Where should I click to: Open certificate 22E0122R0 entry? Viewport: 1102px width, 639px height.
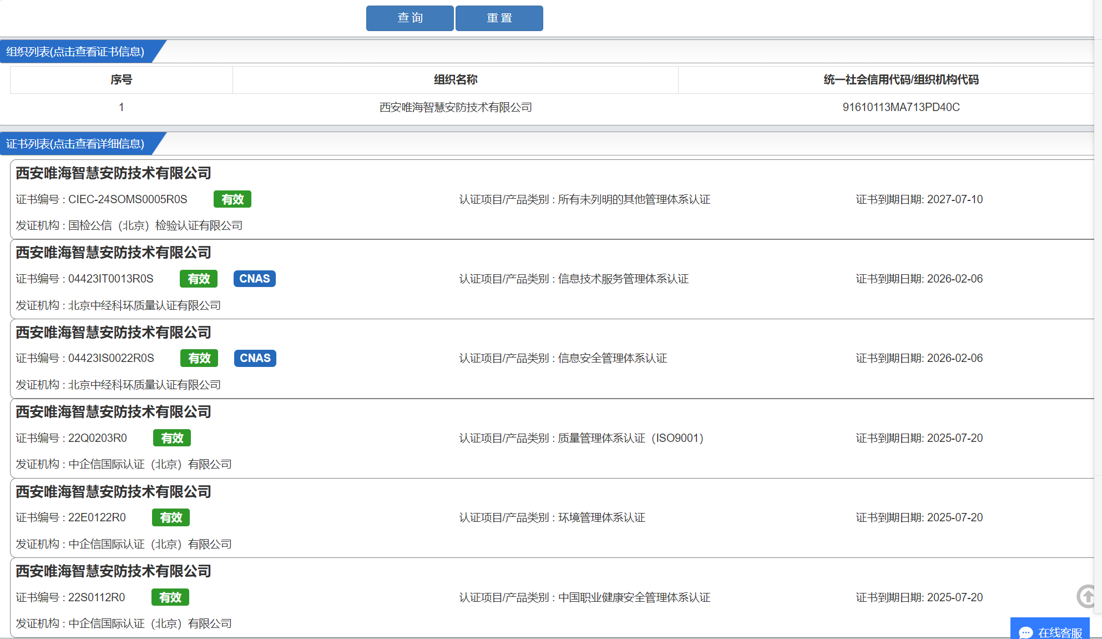coord(552,518)
